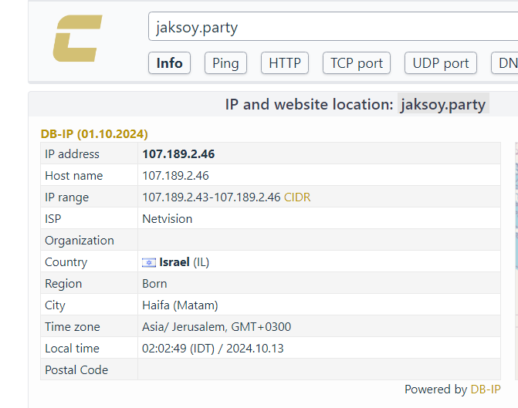The width and height of the screenshot is (518, 408).
Task: Select the UDP port check
Action: coord(441,63)
